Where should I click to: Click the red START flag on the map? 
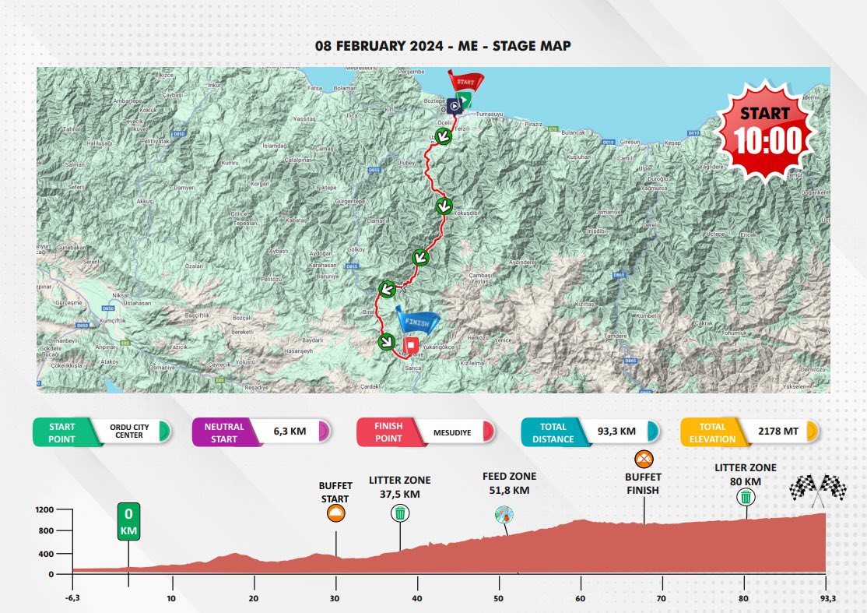(x=465, y=81)
